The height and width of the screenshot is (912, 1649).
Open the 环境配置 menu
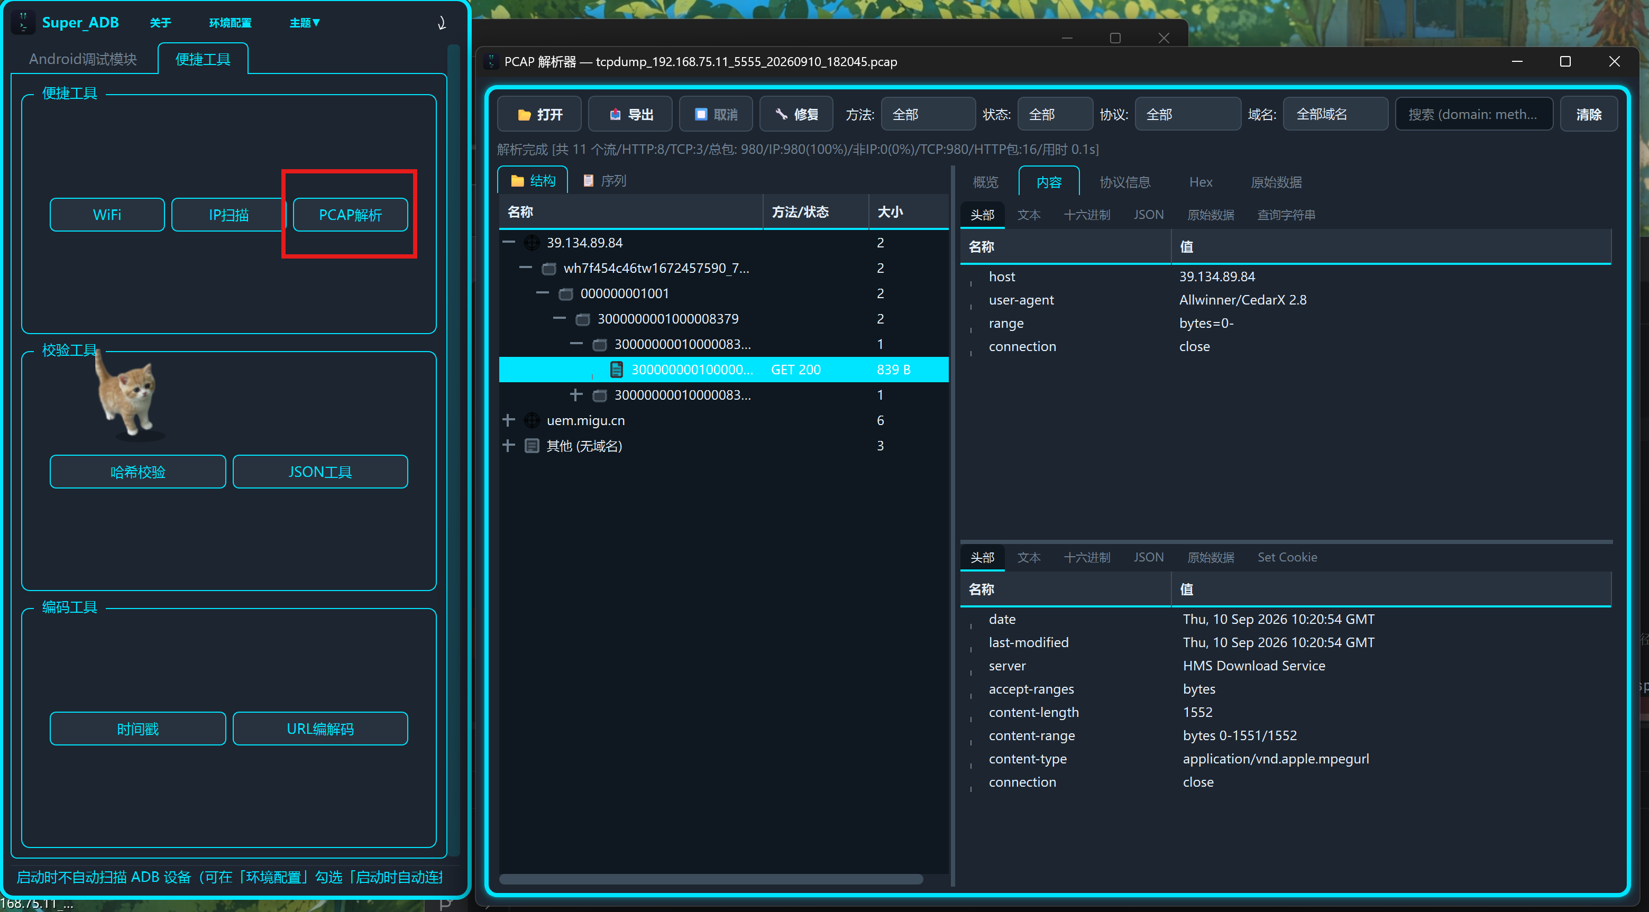click(x=231, y=23)
